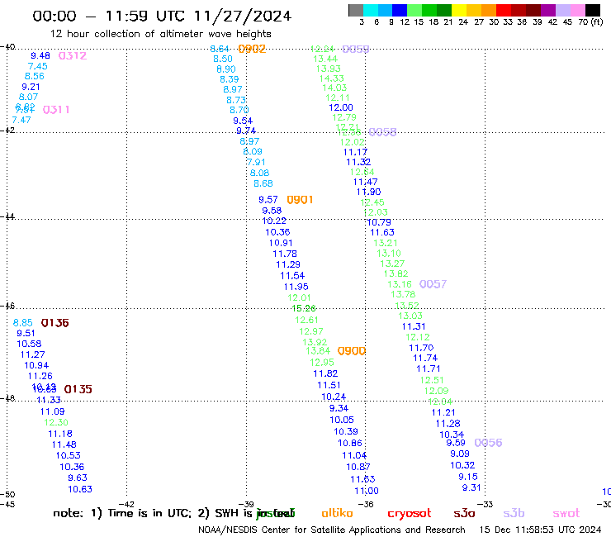Click the NOAA/NESDIS credit line in the footer

[x=332, y=530]
